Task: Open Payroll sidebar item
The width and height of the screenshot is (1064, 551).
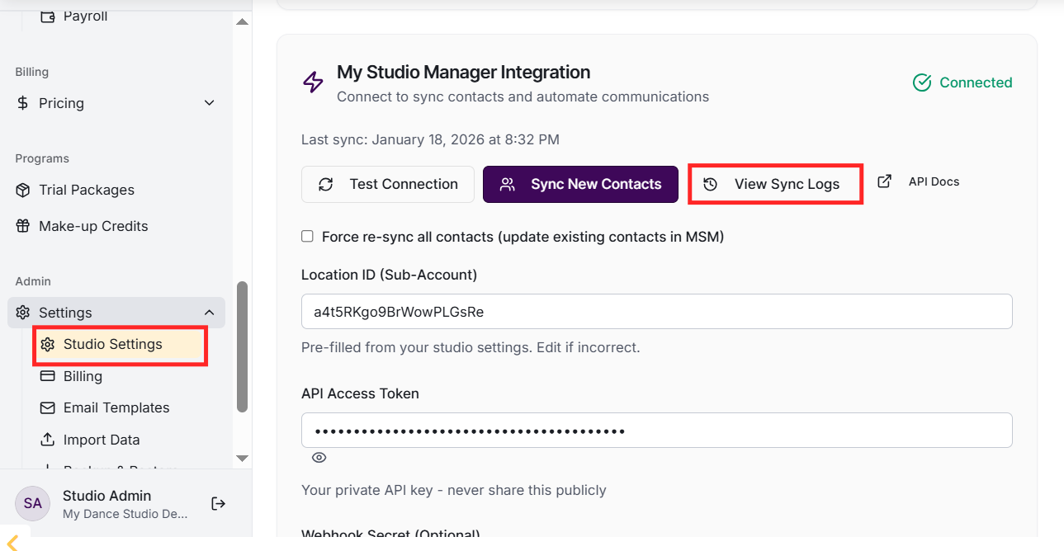Action: tap(85, 16)
